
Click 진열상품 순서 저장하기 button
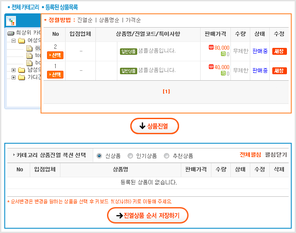click(x=148, y=215)
